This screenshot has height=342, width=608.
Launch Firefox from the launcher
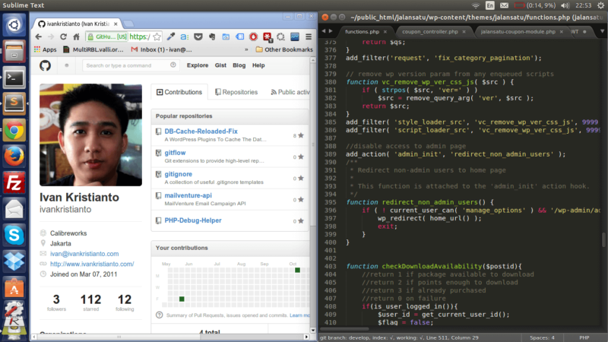click(14, 157)
